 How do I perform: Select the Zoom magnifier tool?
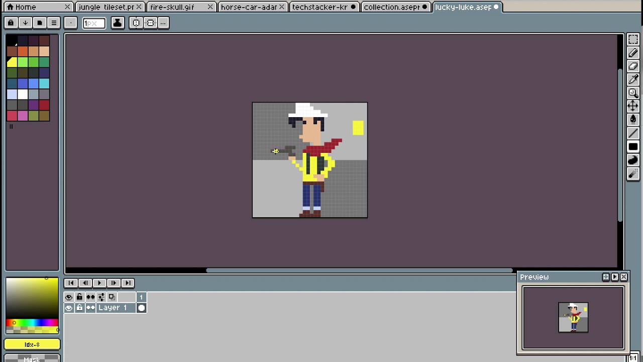tap(633, 93)
